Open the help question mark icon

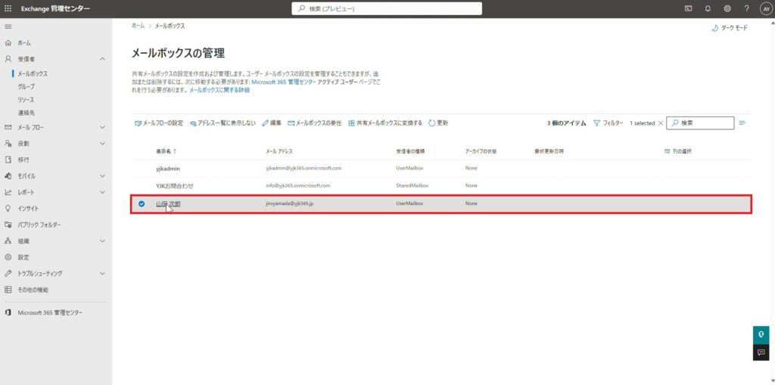(746, 9)
